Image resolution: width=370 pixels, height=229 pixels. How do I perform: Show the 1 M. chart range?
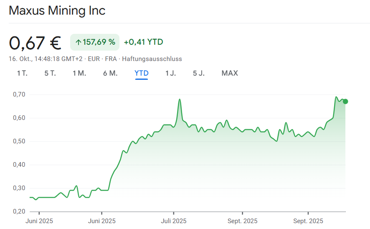(79, 73)
